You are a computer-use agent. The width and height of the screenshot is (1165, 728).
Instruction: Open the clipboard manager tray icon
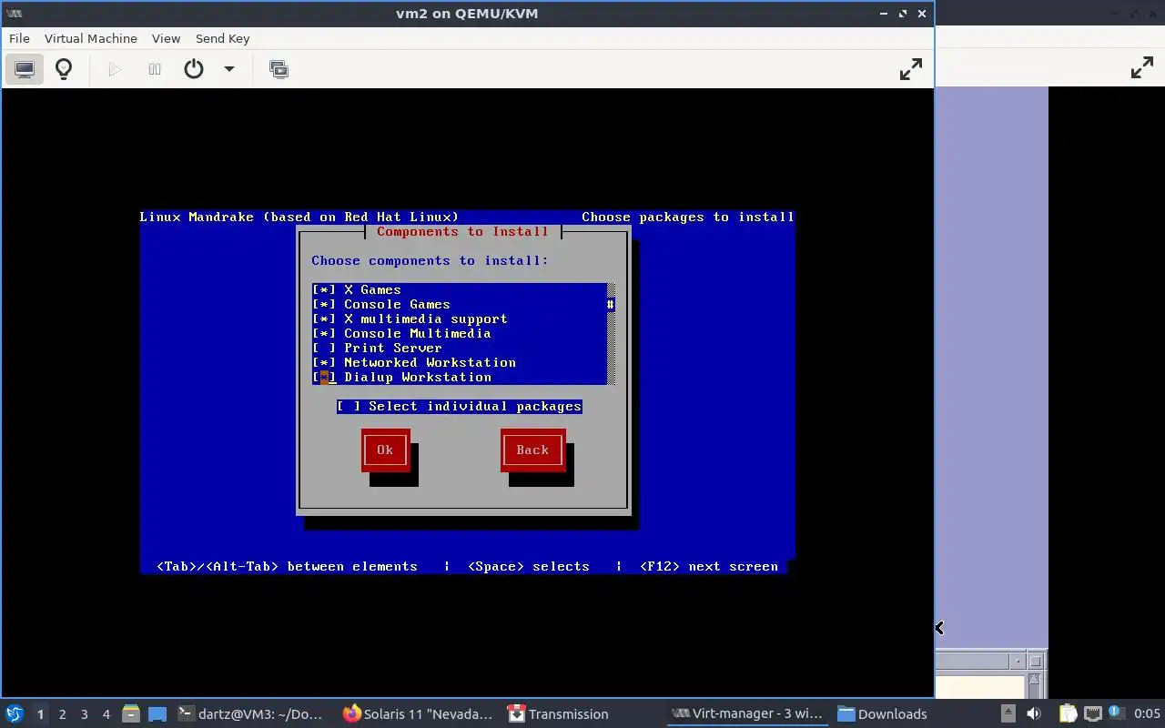tap(1068, 713)
